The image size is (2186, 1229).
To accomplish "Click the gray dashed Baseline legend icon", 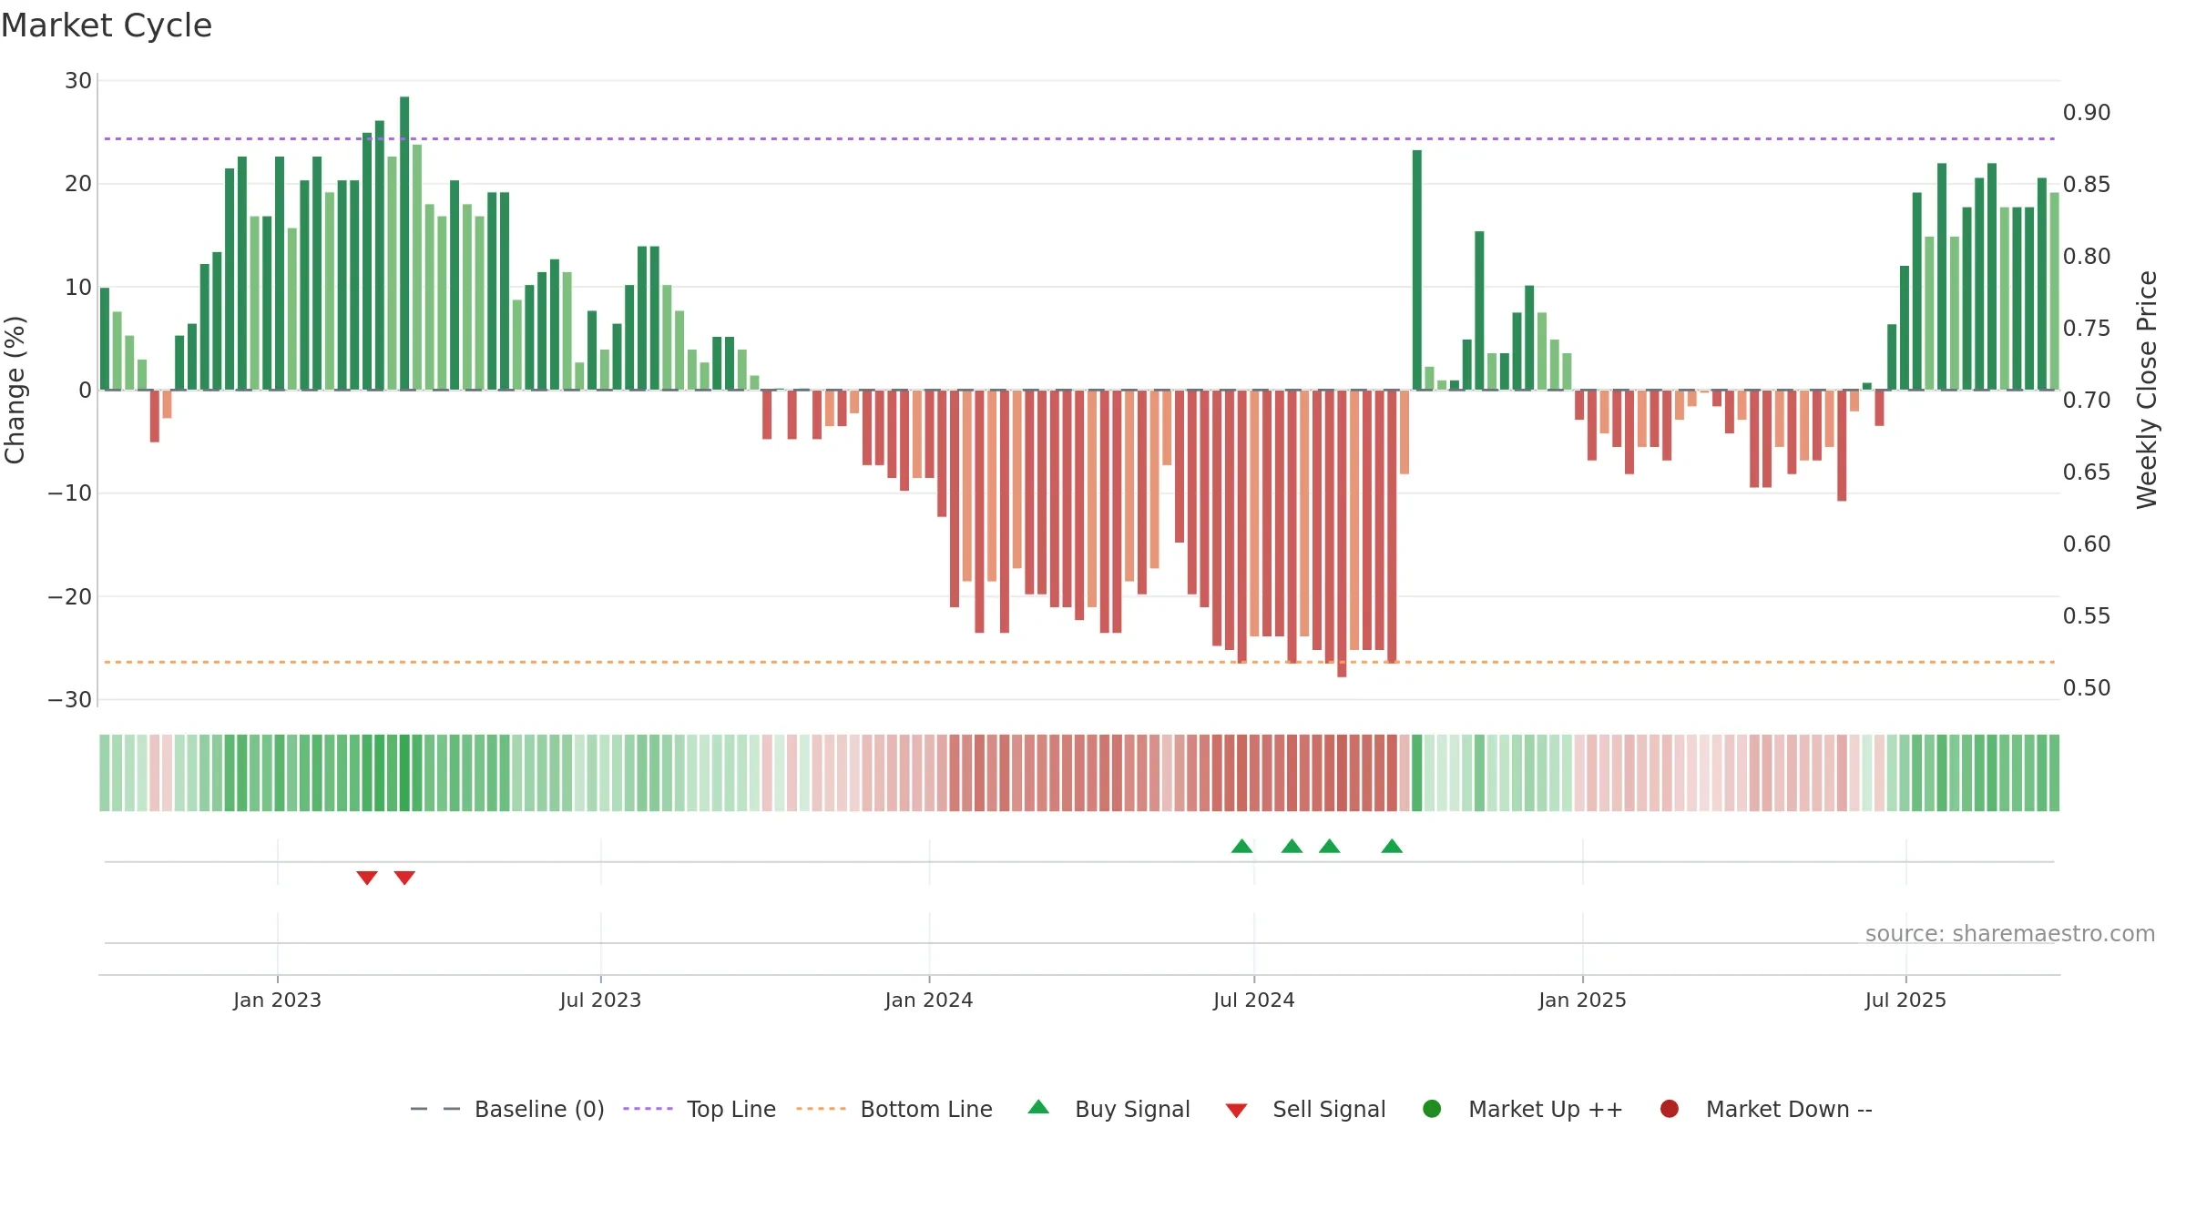I will [435, 1109].
